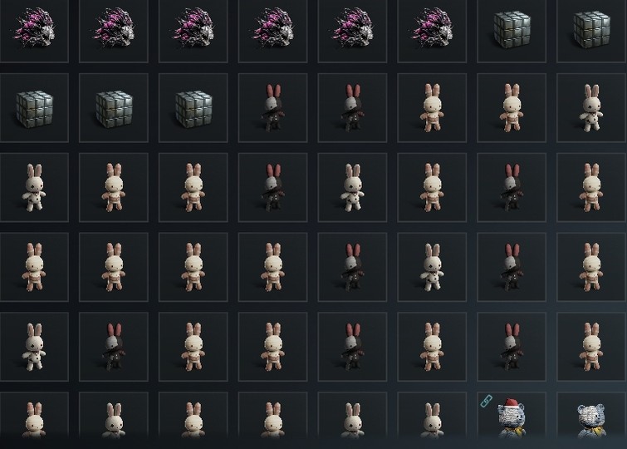Pick the first black bunny in the second row

tap(272, 108)
